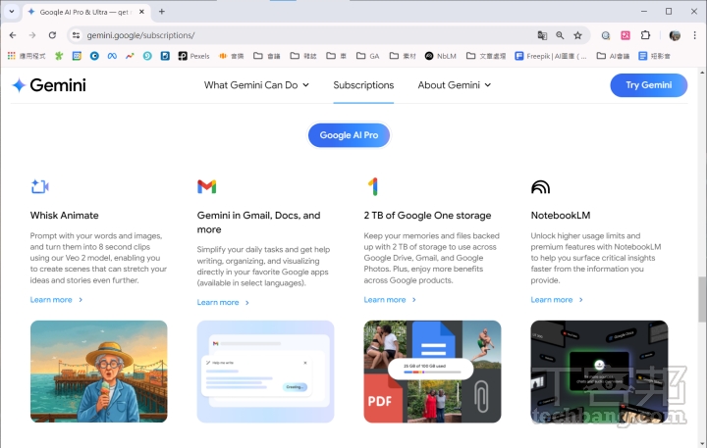Bookmark this page with the star icon

(x=577, y=35)
